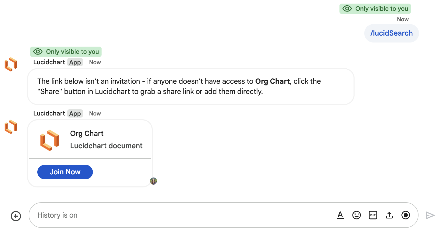Select the Lucidchart logo on the Org Chart card
This screenshot has width=440, height=233.
[49, 140]
